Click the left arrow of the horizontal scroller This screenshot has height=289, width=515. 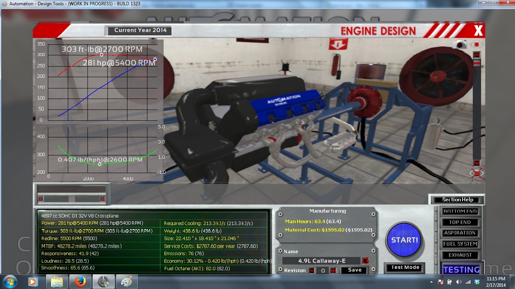(41, 199)
